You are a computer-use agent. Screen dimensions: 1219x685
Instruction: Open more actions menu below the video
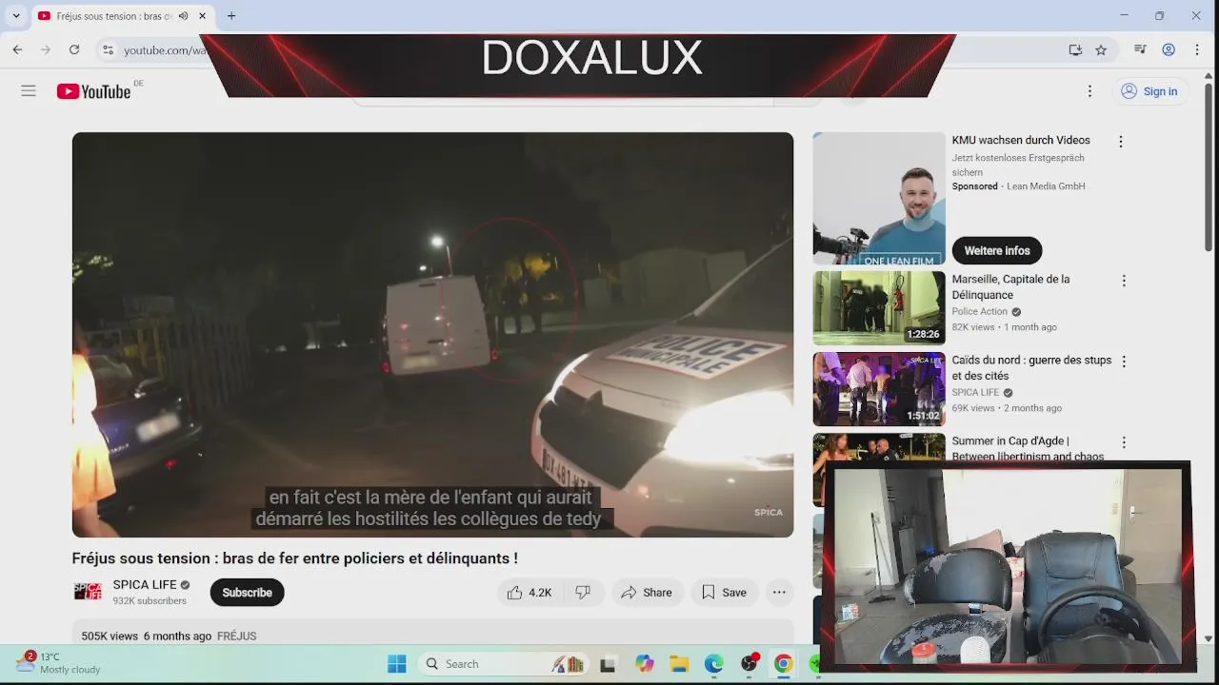pos(779,593)
